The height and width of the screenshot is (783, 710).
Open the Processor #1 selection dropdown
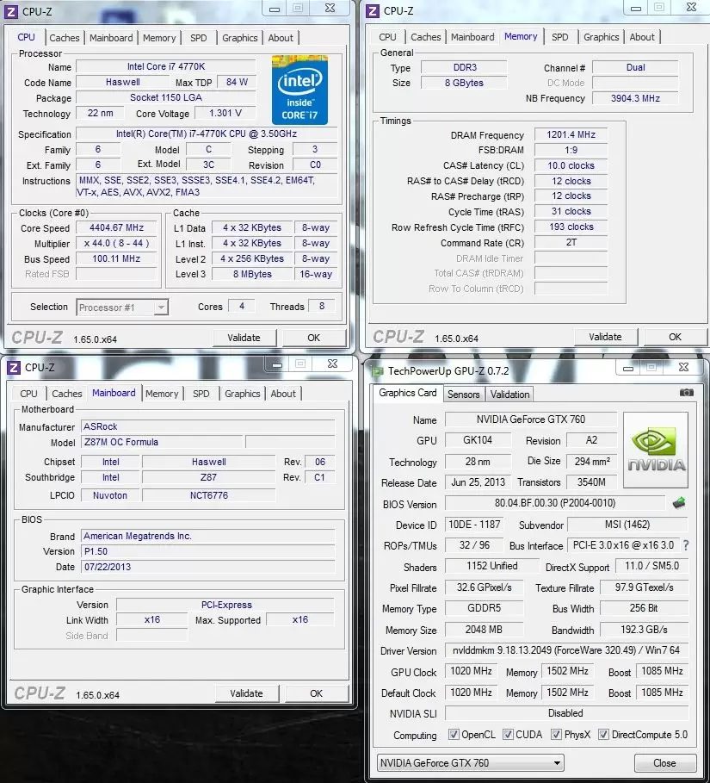123,308
